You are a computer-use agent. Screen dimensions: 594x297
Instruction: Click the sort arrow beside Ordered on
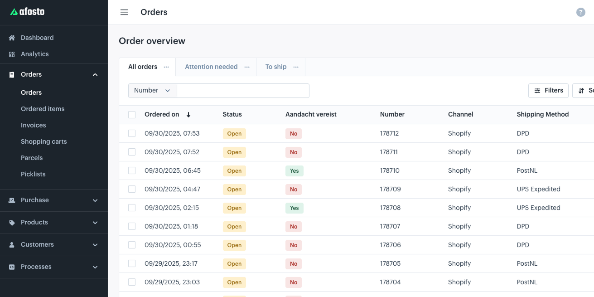(188, 115)
